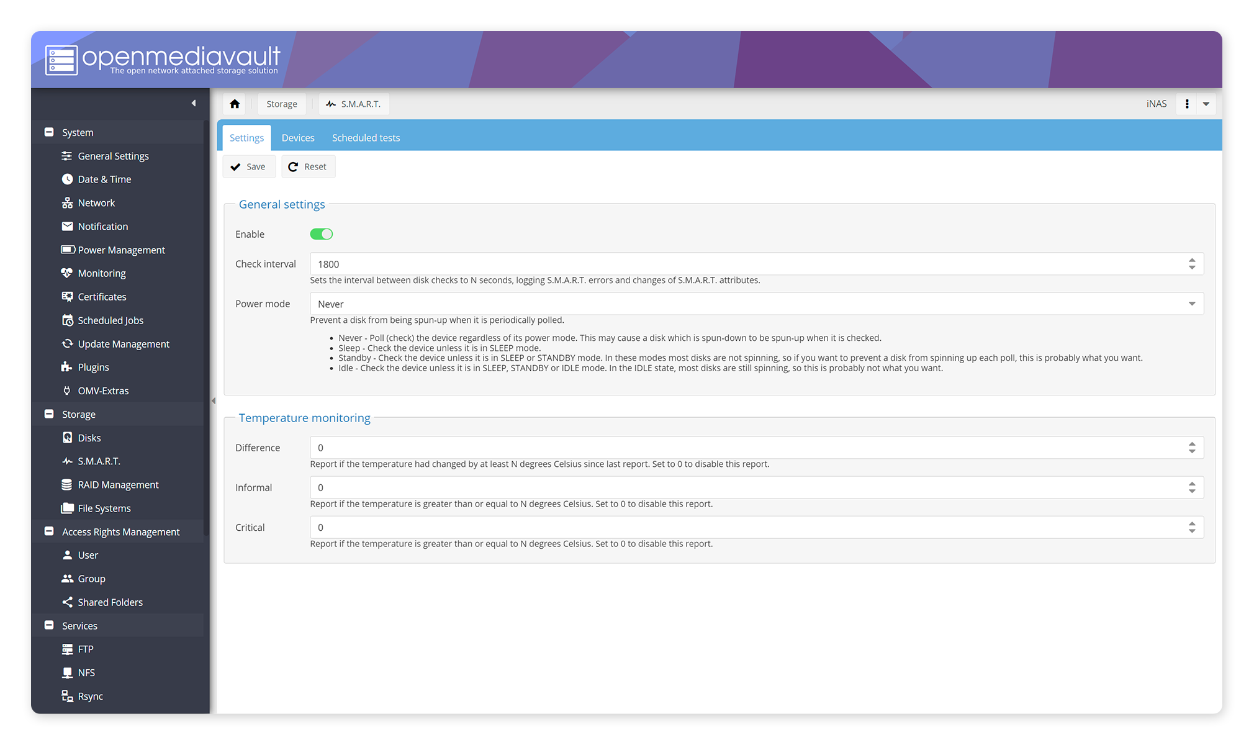The image size is (1254, 745).
Task: Collapse the Access Rights Management section
Action: click(49, 531)
